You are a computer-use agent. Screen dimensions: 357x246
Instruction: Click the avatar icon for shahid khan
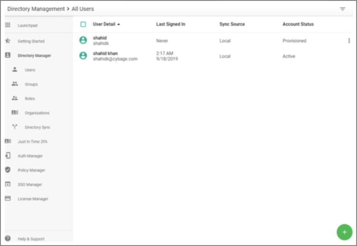tap(83, 56)
